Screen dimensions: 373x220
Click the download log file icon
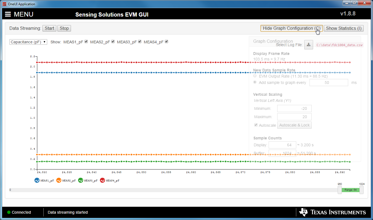308,45
